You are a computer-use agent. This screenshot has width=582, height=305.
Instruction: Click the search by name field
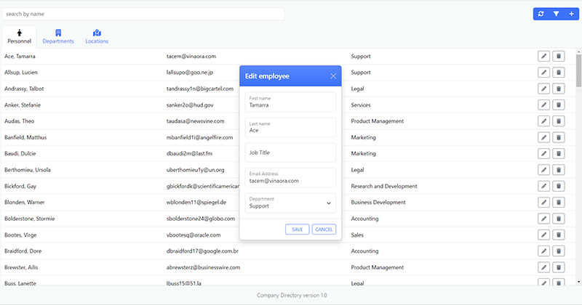[143, 14]
